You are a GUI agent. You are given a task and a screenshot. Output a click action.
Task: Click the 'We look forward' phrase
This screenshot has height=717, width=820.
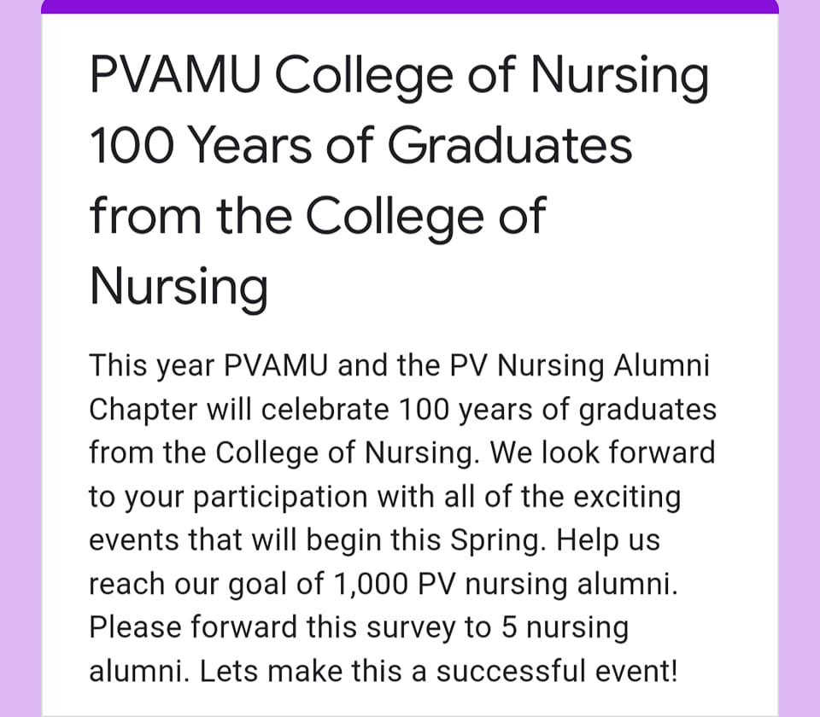(x=602, y=452)
